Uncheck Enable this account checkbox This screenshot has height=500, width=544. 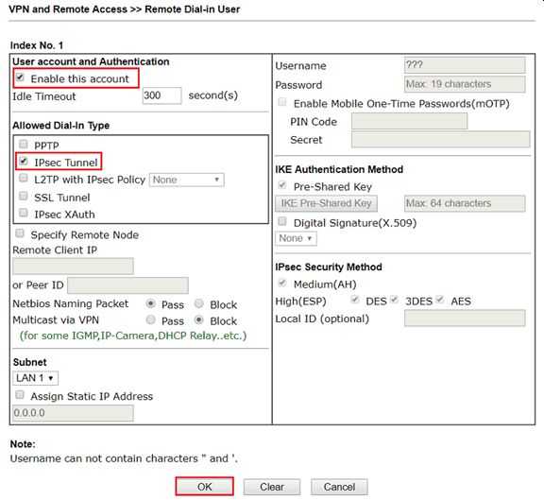point(20,78)
